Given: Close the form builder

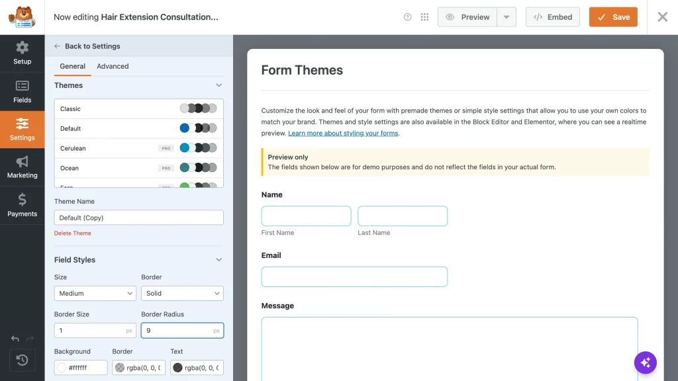Looking at the screenshot, I should click(662, 17).
